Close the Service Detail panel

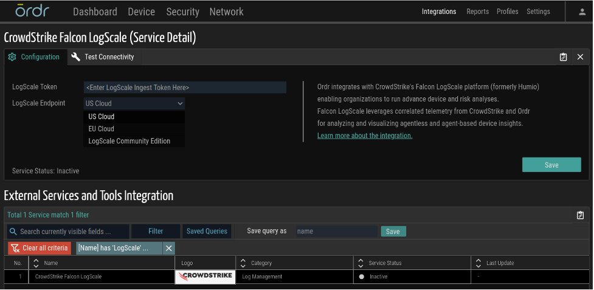[580, 57]
